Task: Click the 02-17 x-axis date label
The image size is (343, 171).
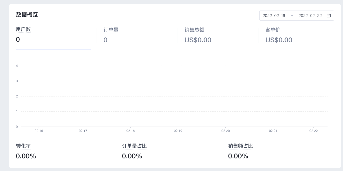Action: [x=83, y=131]
